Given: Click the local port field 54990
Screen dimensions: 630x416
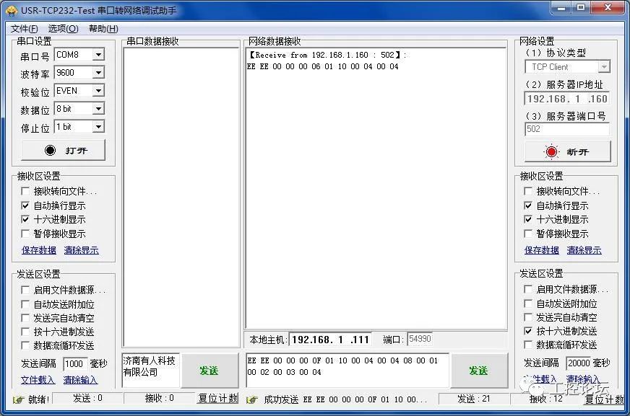Looking at the screenshot, I should click(420, 339).
